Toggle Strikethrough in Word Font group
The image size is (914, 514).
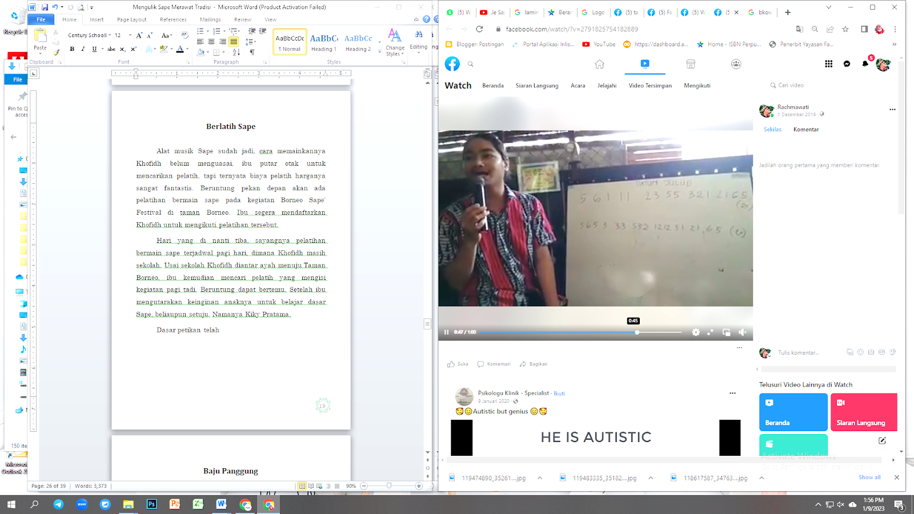[111, 49]
